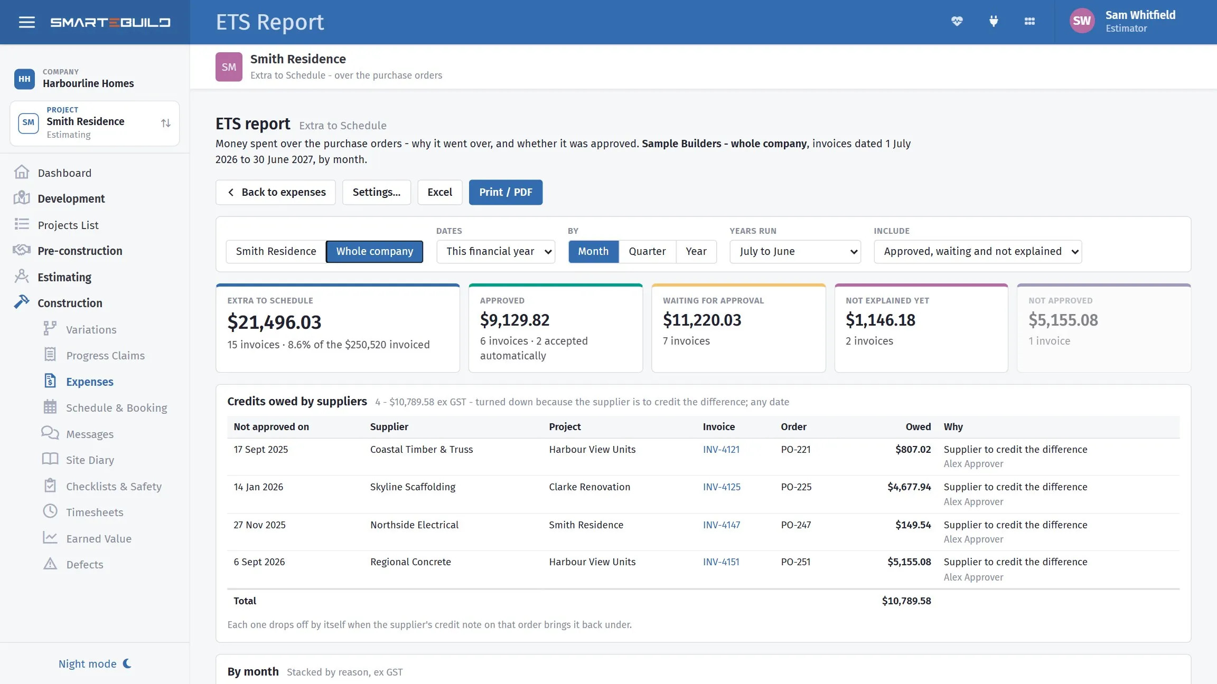Go to Messages in the sidebar
This screenshot has width=1217, height=684.
point(90,434)
